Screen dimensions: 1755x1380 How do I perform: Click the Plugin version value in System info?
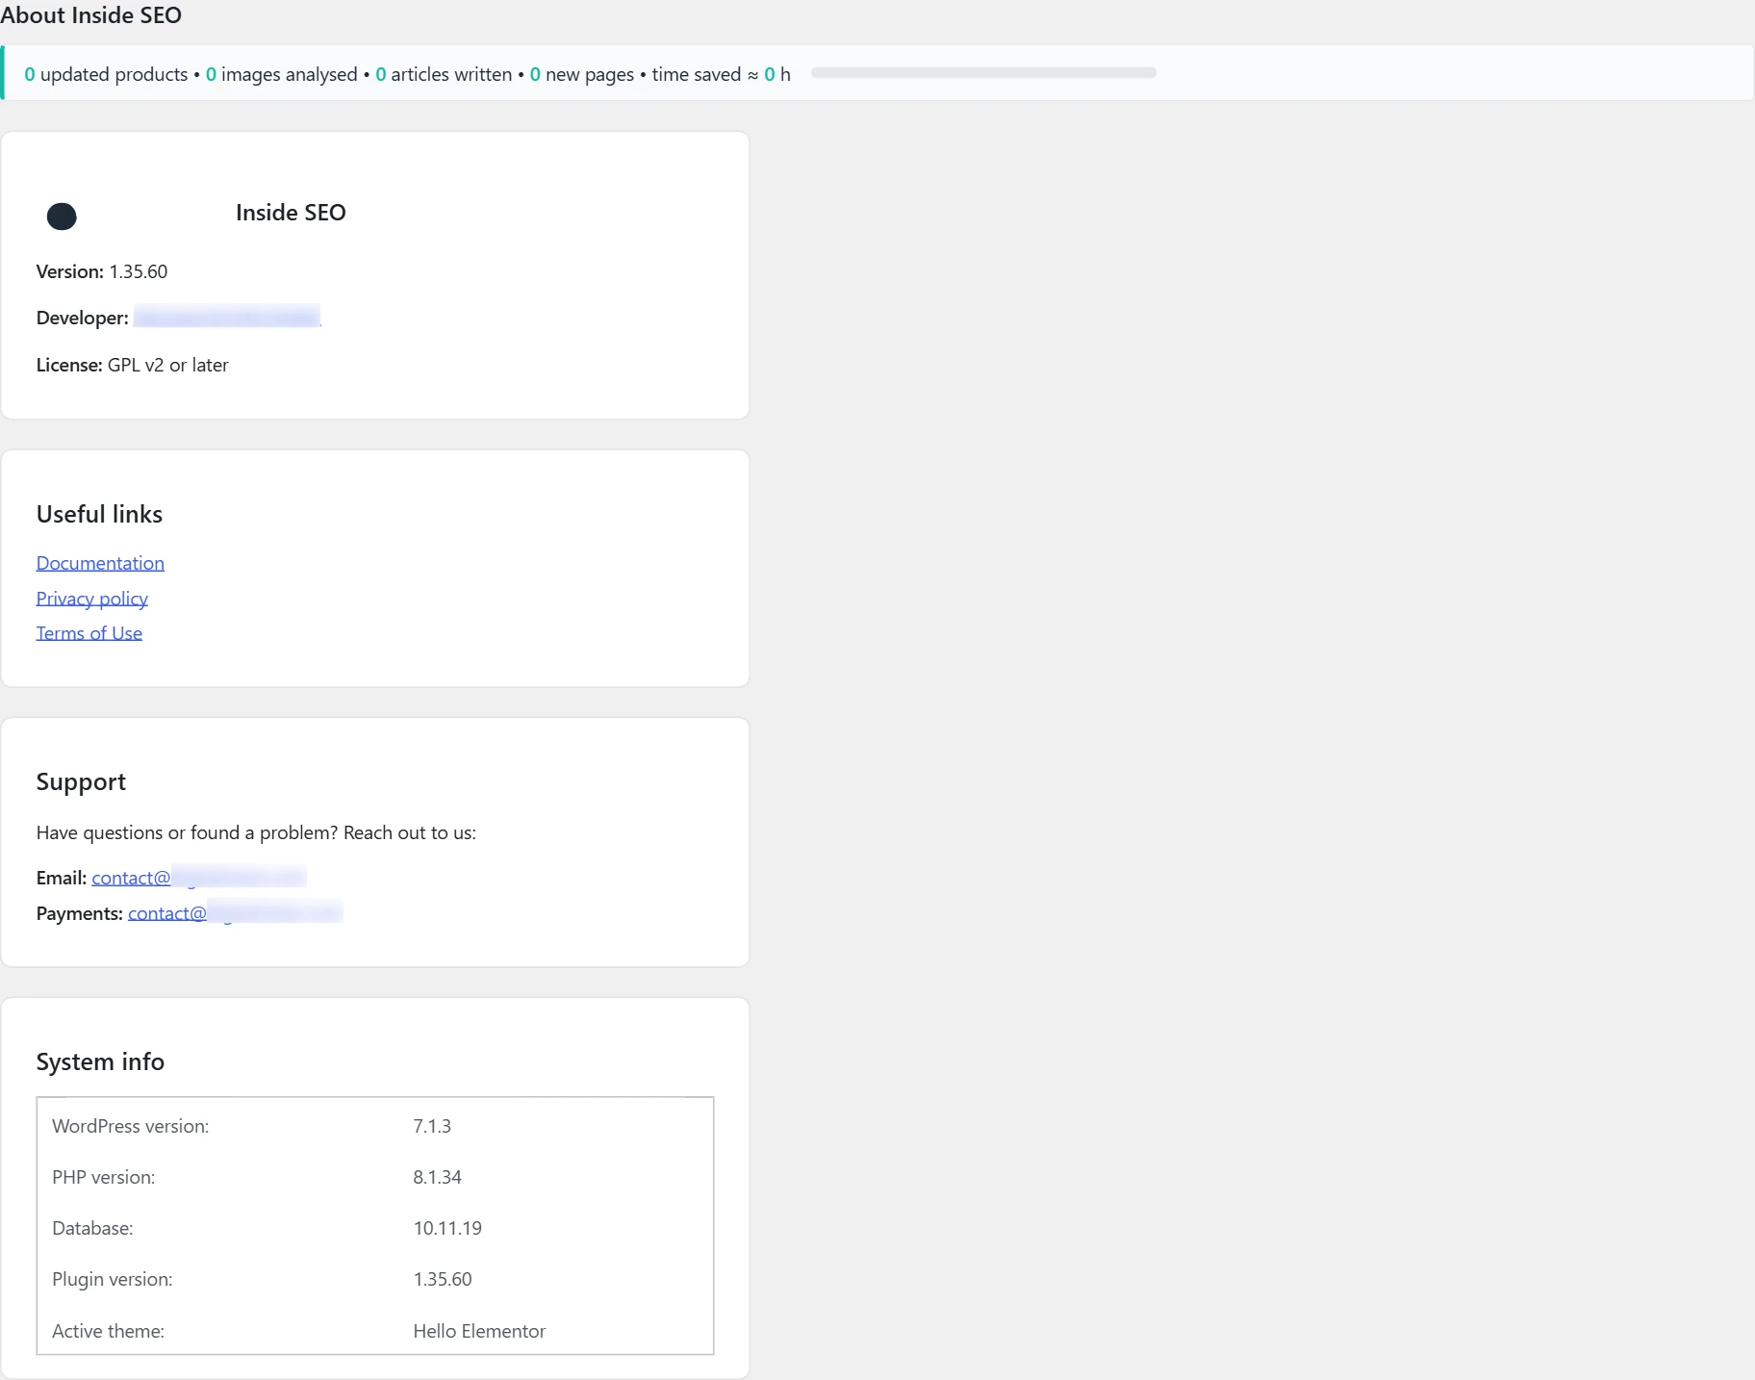[443, 1279]
